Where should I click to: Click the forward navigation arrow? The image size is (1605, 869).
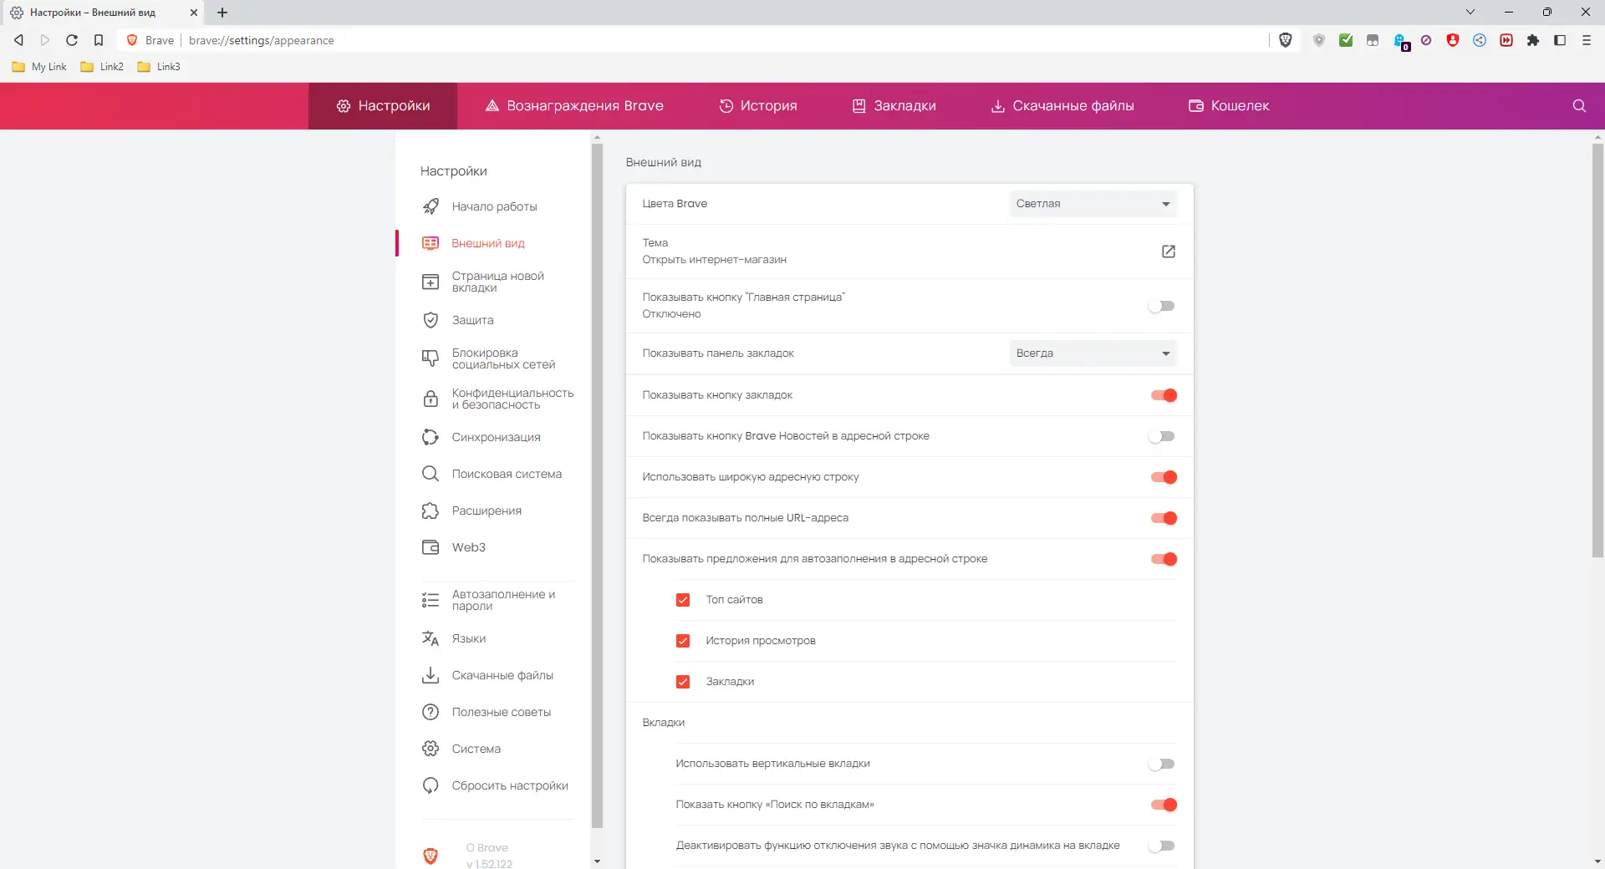tap(45, 40)
